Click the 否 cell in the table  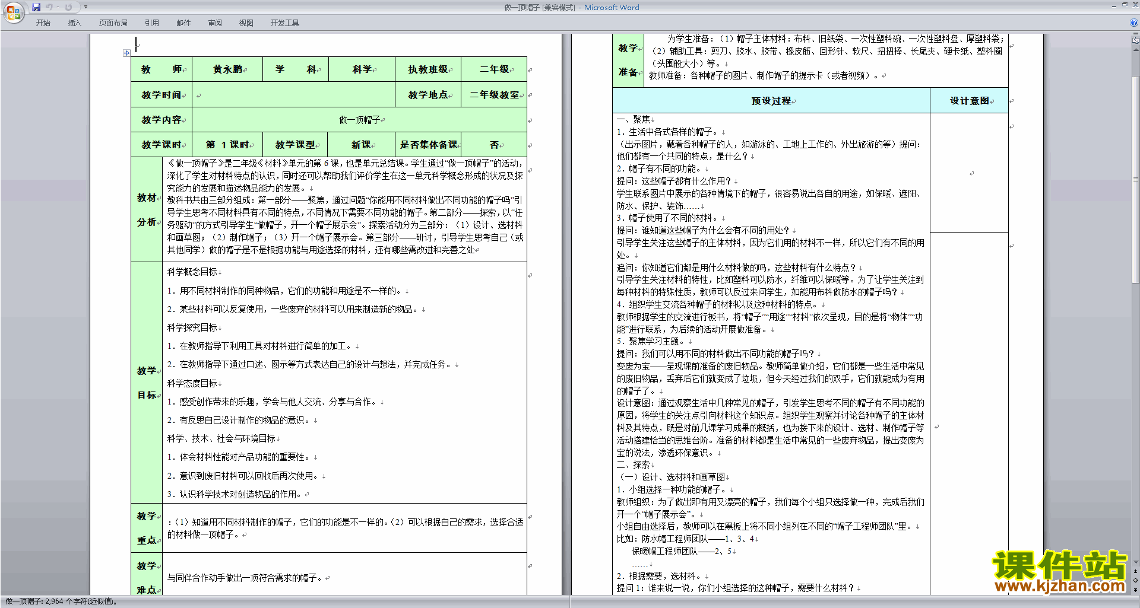click(x=494, y=145)
